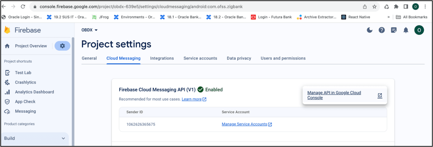Open the 19.2 SUS IT bookmark
This screenshot has height=147, width=433.
pyautogui.click(x=67, y=17)
